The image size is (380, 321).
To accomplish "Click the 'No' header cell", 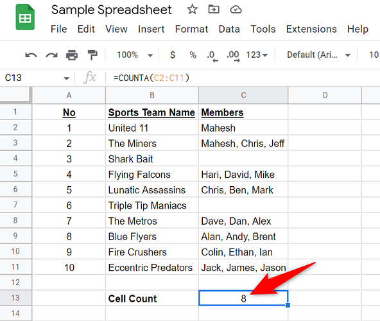I will click(69, 112).
